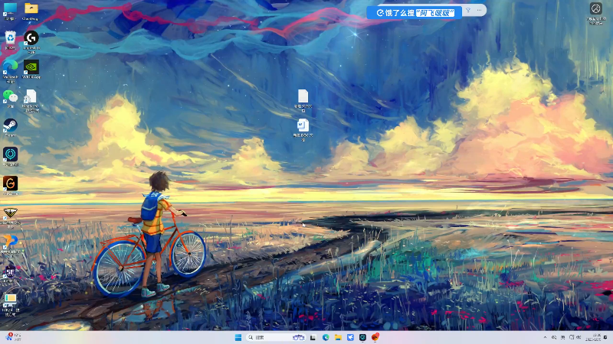The image size is (613, 344).
Task: Select the teal power-ring app shortcut
Action: pyautogui.click(x=10, y=157)
